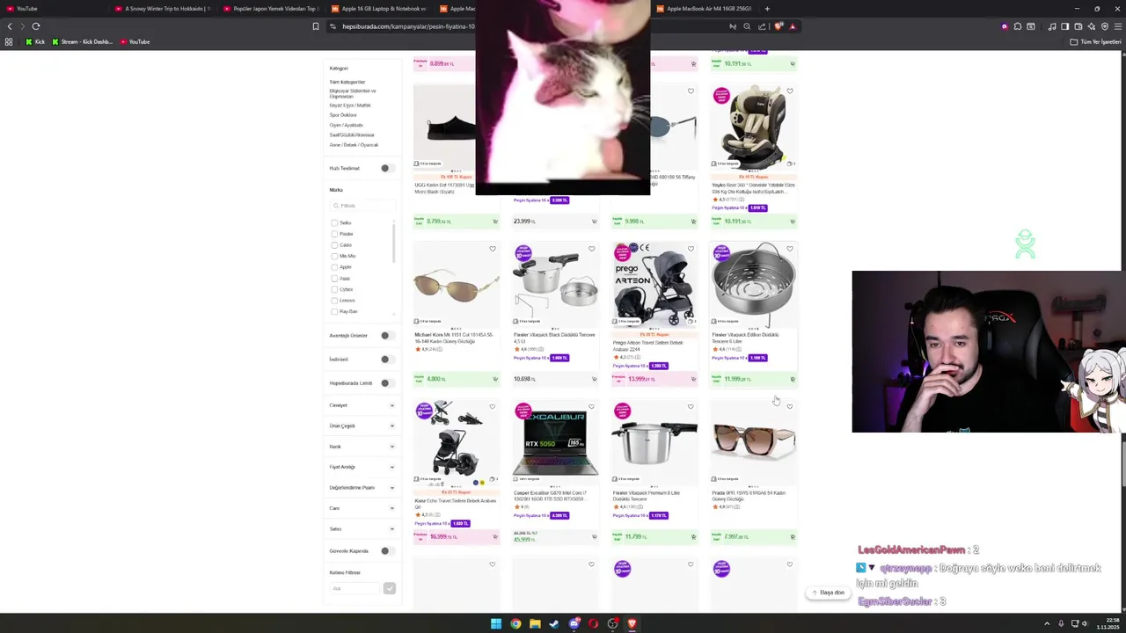Viewport: 1126px width, 633px height.
Task: Switch to Snowy Winter Trip to Hokkaido tab
Action: 162,9
